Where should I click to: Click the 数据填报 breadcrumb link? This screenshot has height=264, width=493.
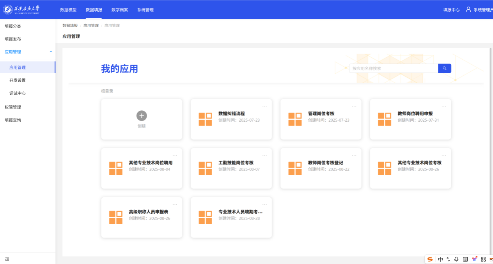click(70, 25)
